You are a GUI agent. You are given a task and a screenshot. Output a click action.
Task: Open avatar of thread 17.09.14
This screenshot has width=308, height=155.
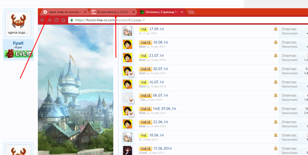128,31
